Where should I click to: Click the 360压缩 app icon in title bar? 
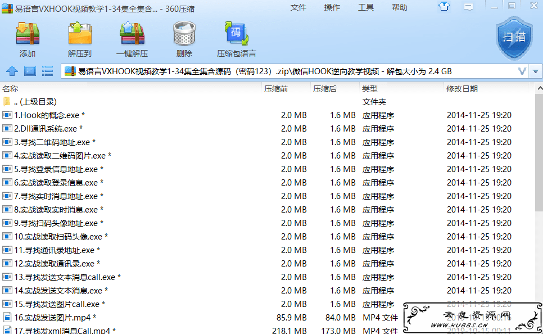pyautogui.click(x=7, y=8)
